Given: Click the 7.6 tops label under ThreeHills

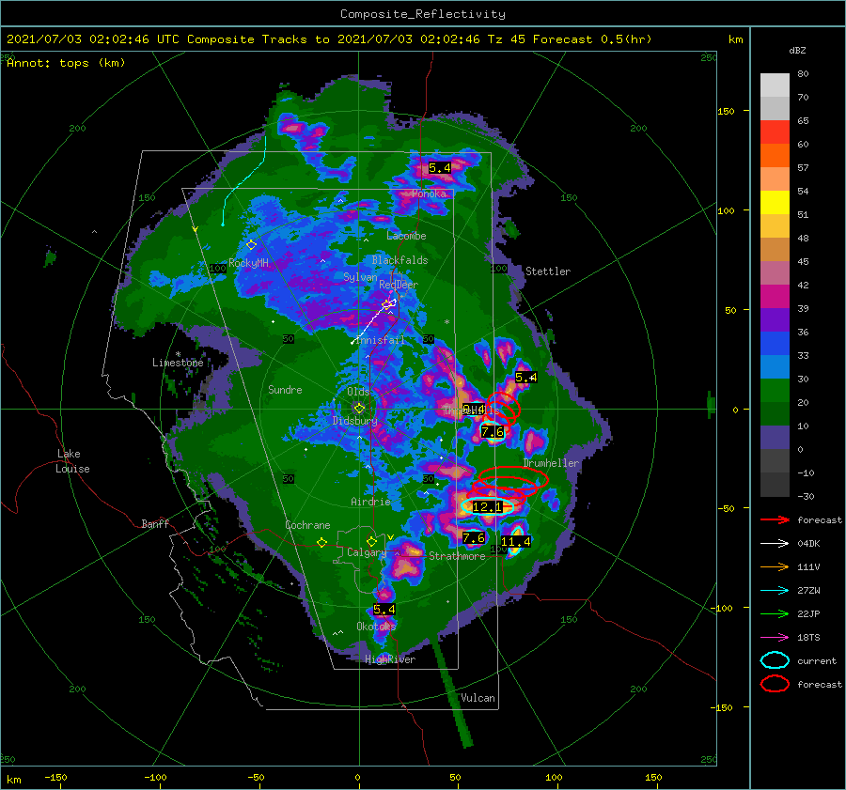Looking at the screenshot, I should pos(492,431).
